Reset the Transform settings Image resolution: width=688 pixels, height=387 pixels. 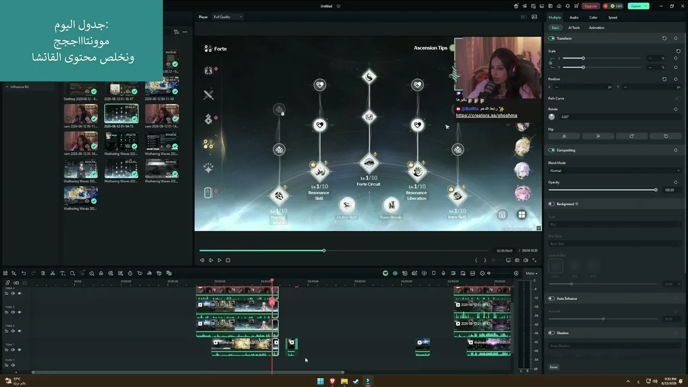664,38
